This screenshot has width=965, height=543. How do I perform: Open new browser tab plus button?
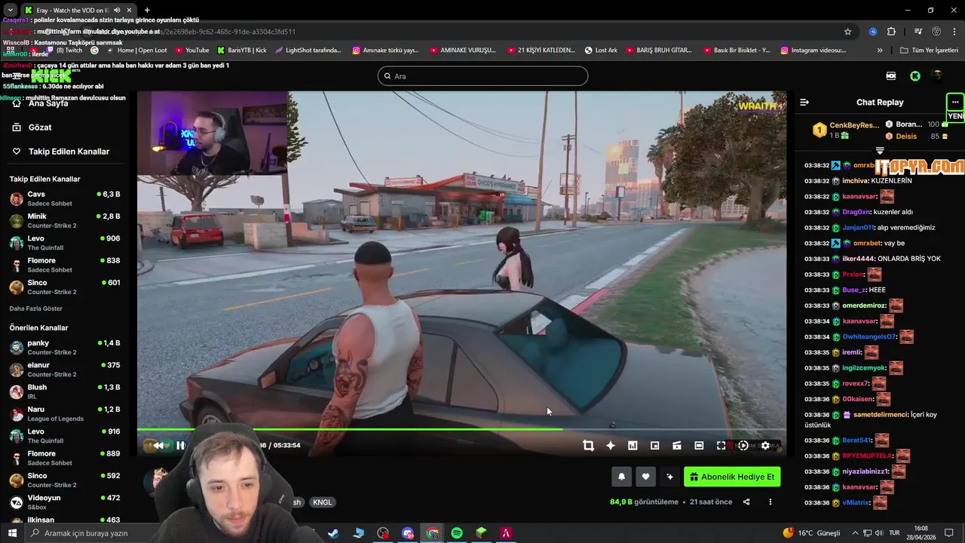[x=147, y=10]
